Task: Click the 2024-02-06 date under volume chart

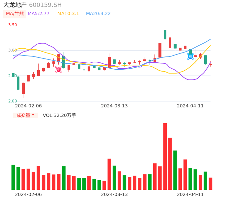Action: pyautogui.click(x=28, y=194)
